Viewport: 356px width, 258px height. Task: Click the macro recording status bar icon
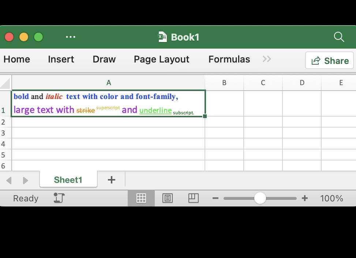coord(59,198)
